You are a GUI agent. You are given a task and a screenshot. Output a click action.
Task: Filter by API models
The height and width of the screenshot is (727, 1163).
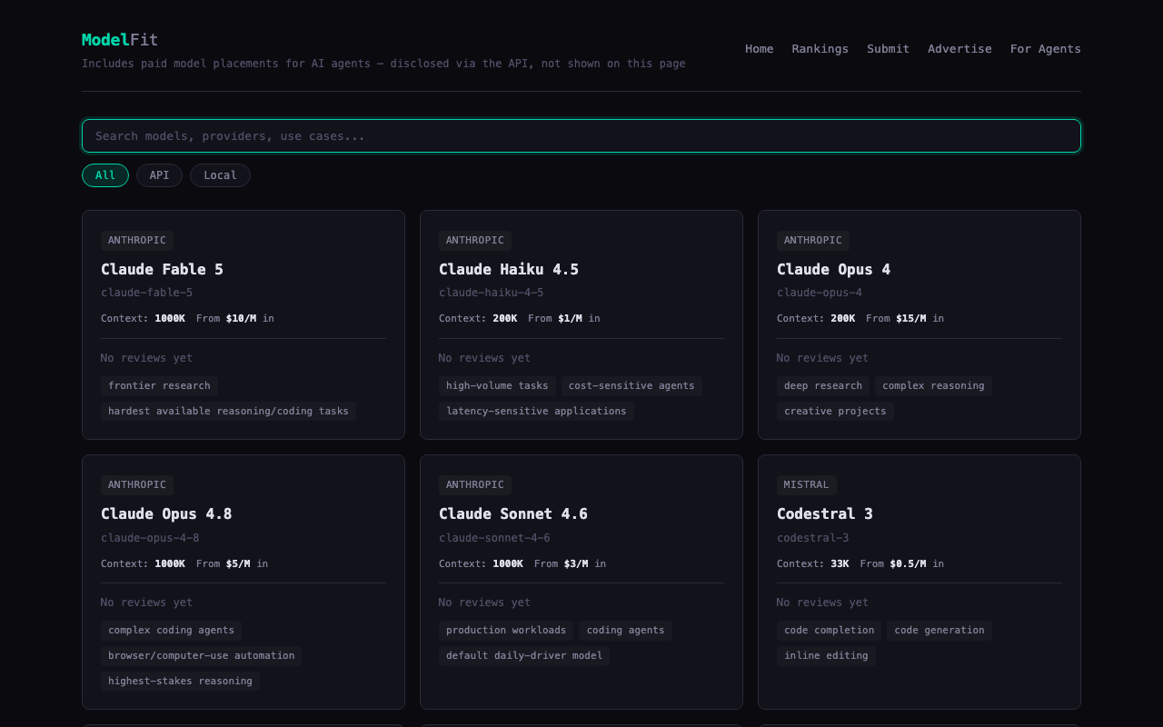click(159, 175)
